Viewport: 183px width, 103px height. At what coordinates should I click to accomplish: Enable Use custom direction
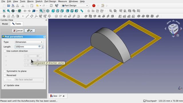pos(5,51)
